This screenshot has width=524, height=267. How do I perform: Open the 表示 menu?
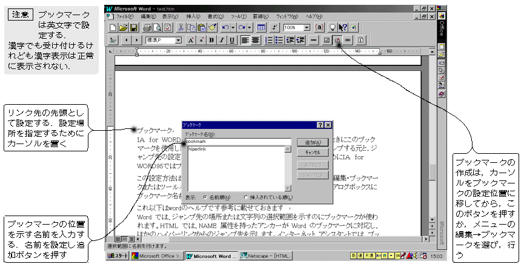170,16
